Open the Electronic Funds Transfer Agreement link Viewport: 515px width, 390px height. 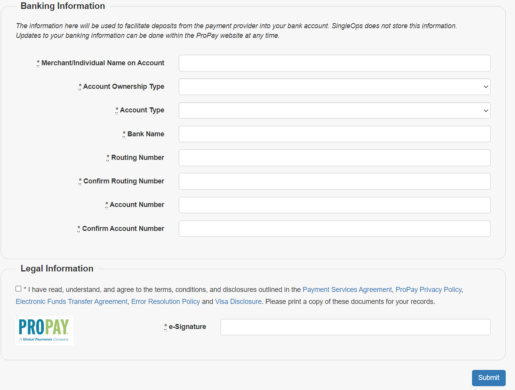[72, 302]
